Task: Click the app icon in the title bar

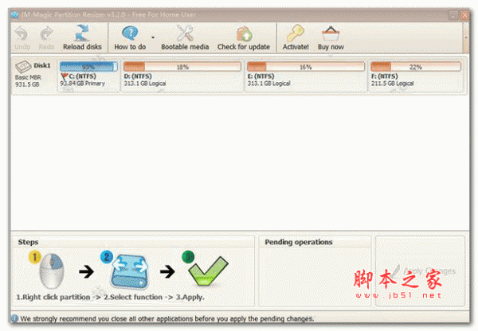Action: pyautogui.click(x=15, y=14)
